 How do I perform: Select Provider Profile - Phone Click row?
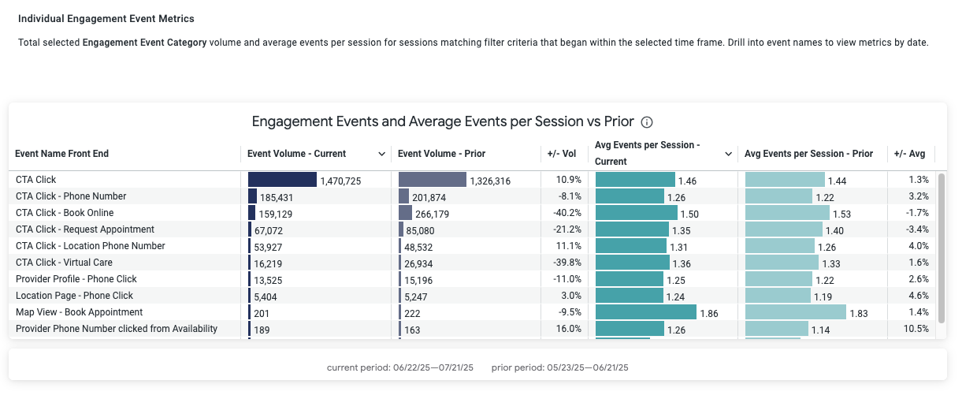click(x=76, y=279)
